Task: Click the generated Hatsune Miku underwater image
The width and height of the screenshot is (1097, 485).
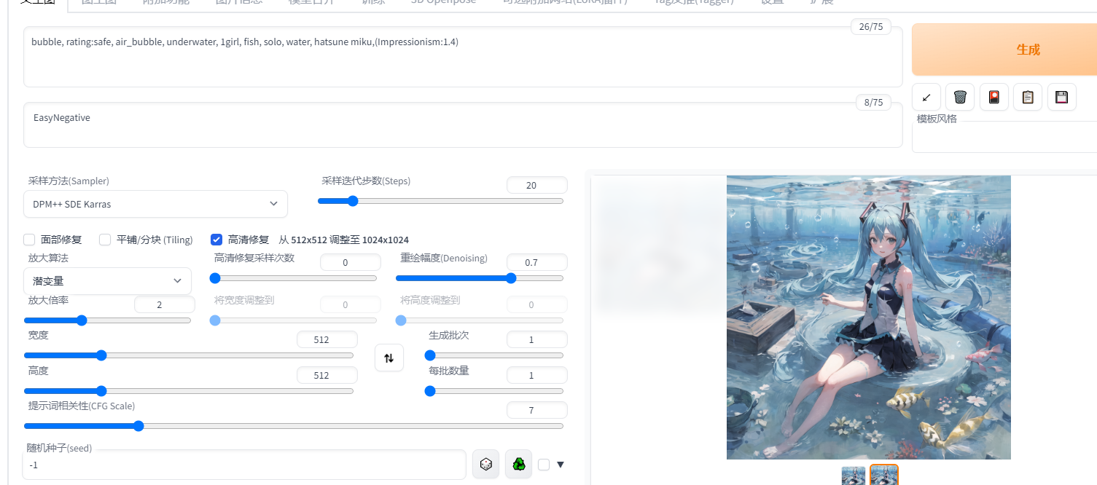Action: pos(869,318)
